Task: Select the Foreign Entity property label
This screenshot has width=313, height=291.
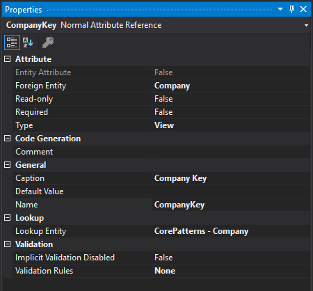Action: click(x=41, y=86)
